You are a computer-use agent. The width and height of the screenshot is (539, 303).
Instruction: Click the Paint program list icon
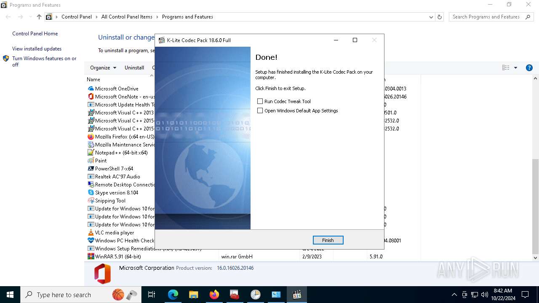coord(91,161)
